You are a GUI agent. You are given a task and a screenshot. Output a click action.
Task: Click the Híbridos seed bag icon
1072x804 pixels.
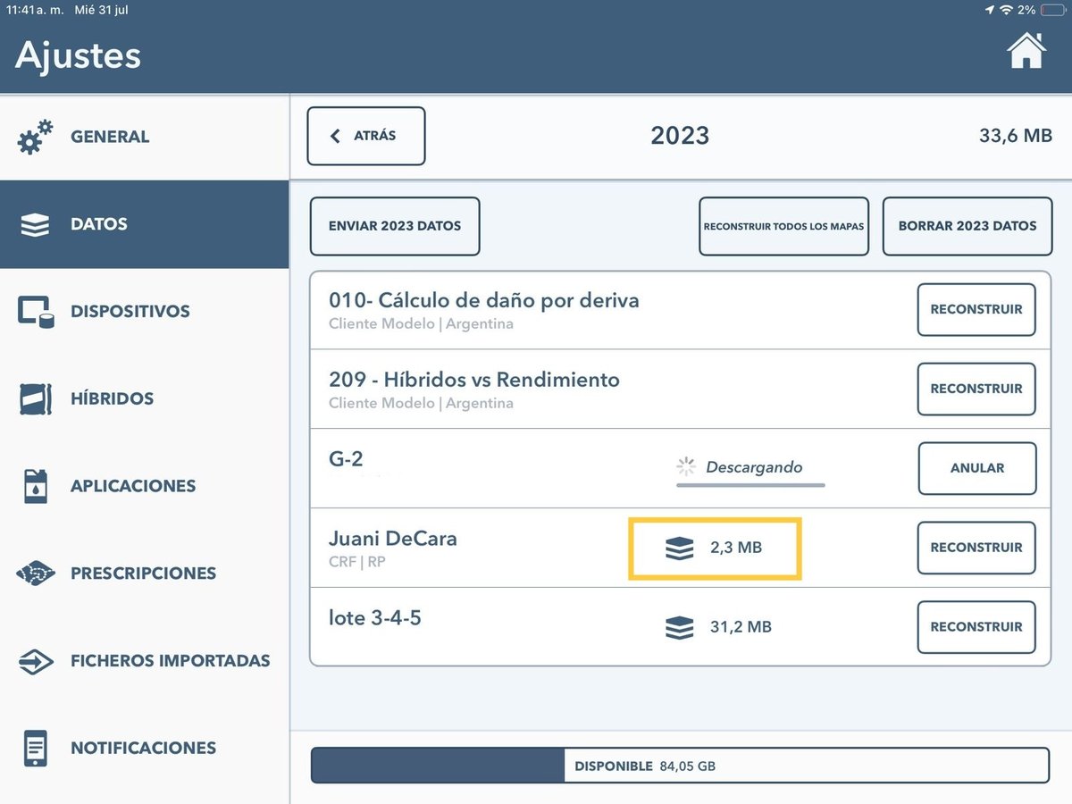[34, 398]
